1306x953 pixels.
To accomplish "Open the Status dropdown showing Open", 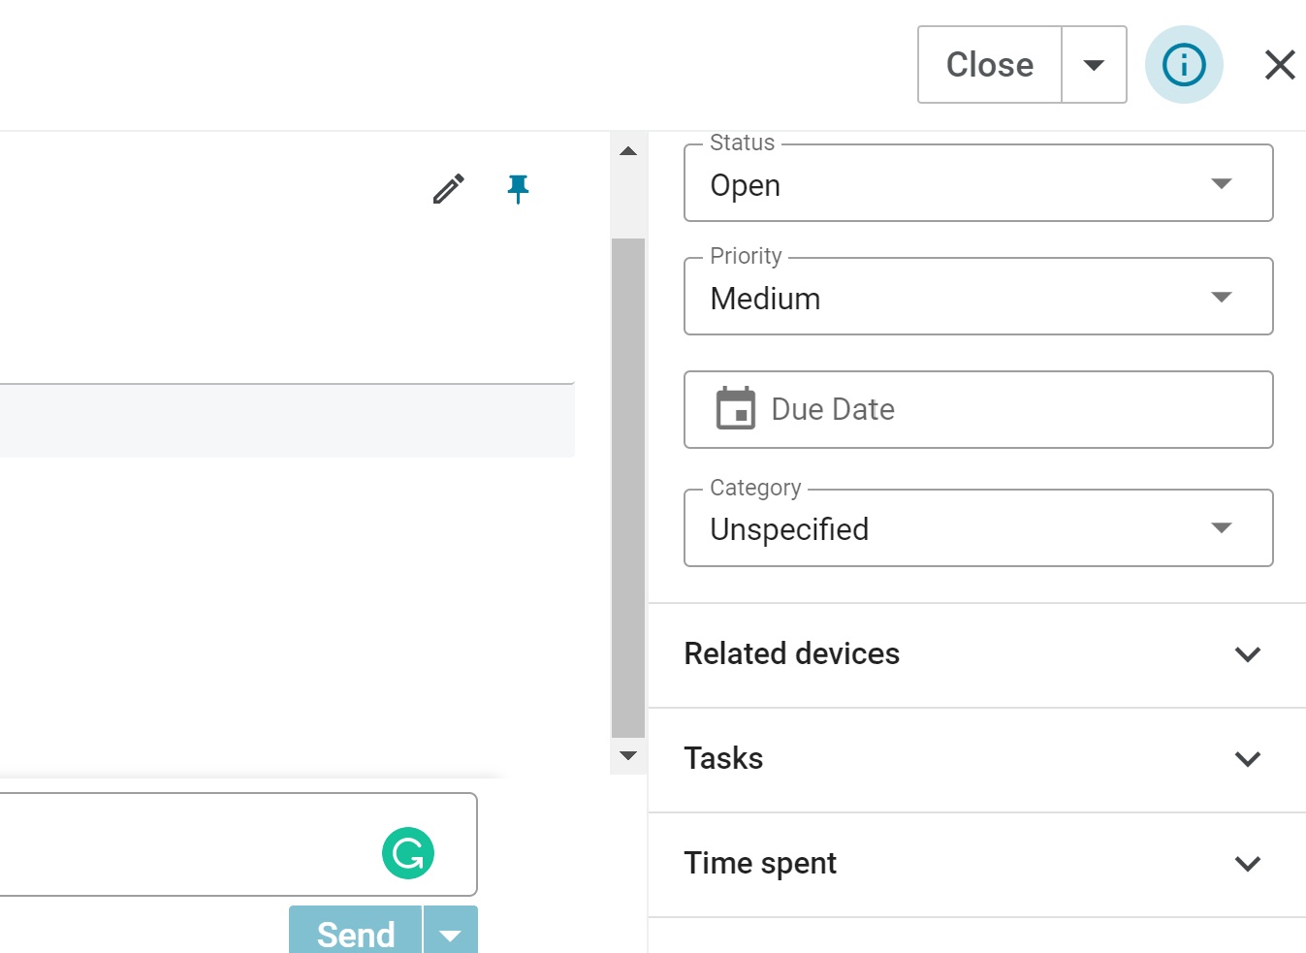I will [x=977, y=184].
